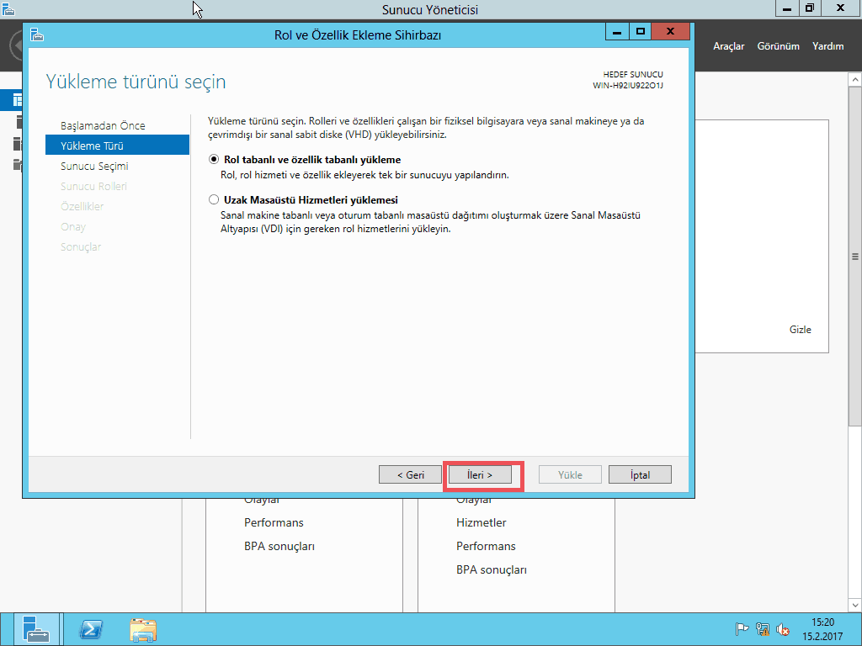Restore down the Sunucu Yöneticisi window
The height and width of the screenshot is (646, 862).
[x=810, y=8]
